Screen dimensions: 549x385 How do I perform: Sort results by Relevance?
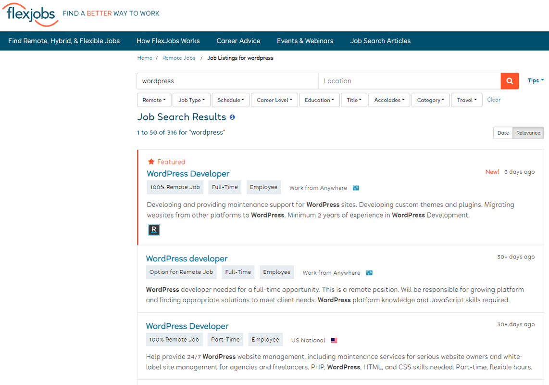coord(528,133)
